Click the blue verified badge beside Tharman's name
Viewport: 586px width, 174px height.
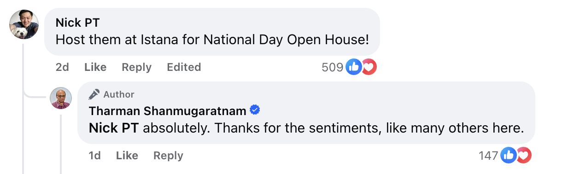pos(255,110)
